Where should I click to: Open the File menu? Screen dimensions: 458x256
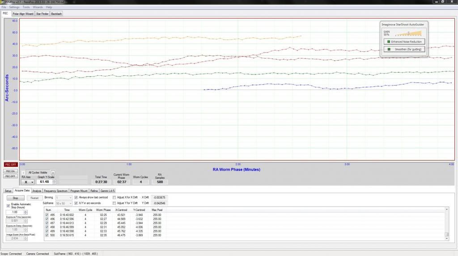[4, 7]
